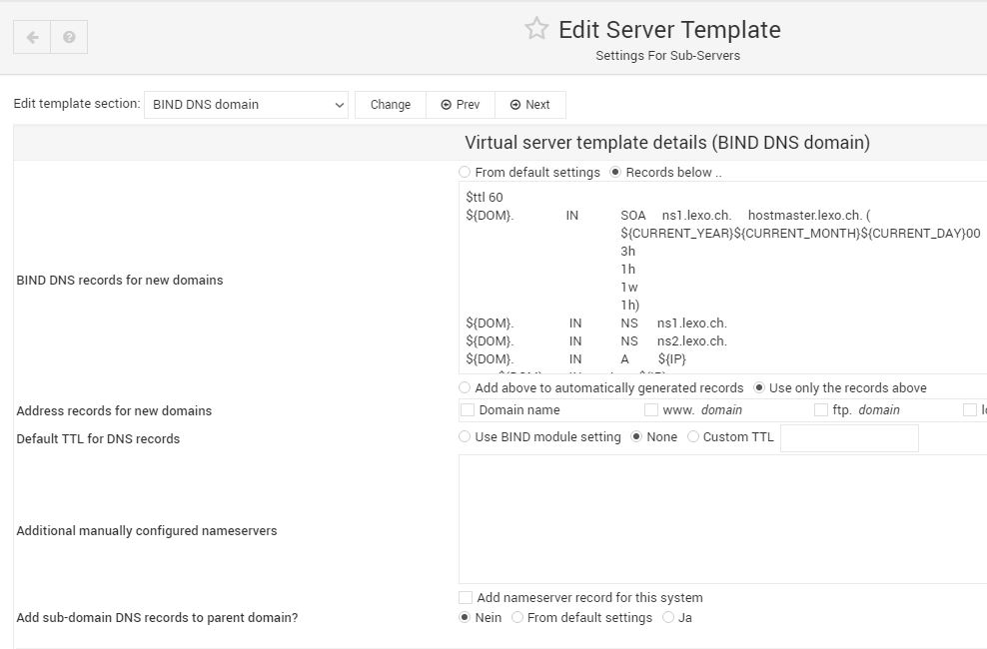Select None for default TTL
Viewport: 987px width, 649px height.
pos(636,436)
